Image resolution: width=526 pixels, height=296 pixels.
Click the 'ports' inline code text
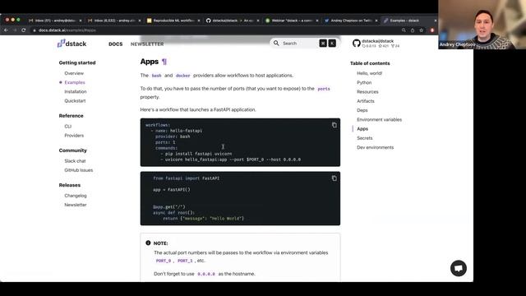[324, 89]
